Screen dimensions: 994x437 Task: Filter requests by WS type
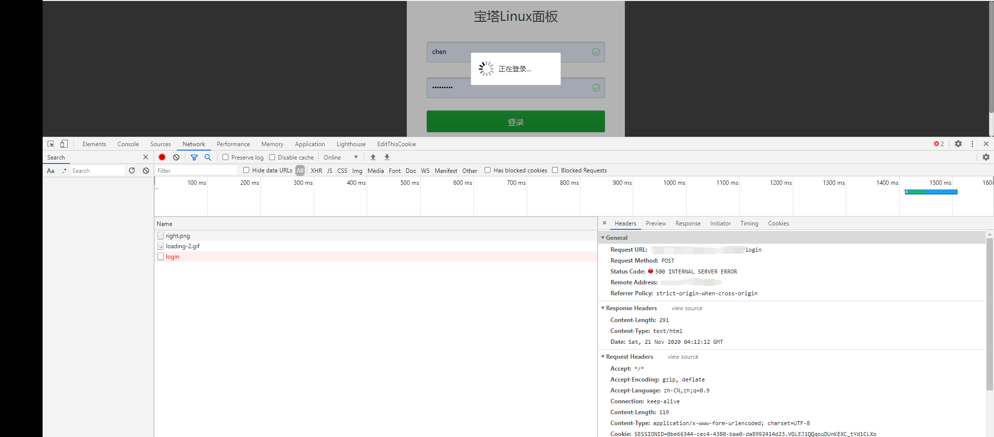425,170
